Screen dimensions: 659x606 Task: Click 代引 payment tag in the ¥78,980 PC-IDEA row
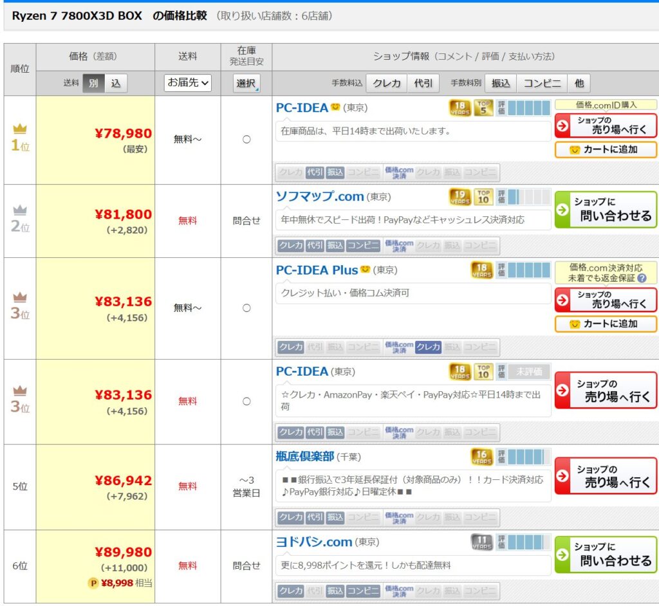click(x=315, y=172)
